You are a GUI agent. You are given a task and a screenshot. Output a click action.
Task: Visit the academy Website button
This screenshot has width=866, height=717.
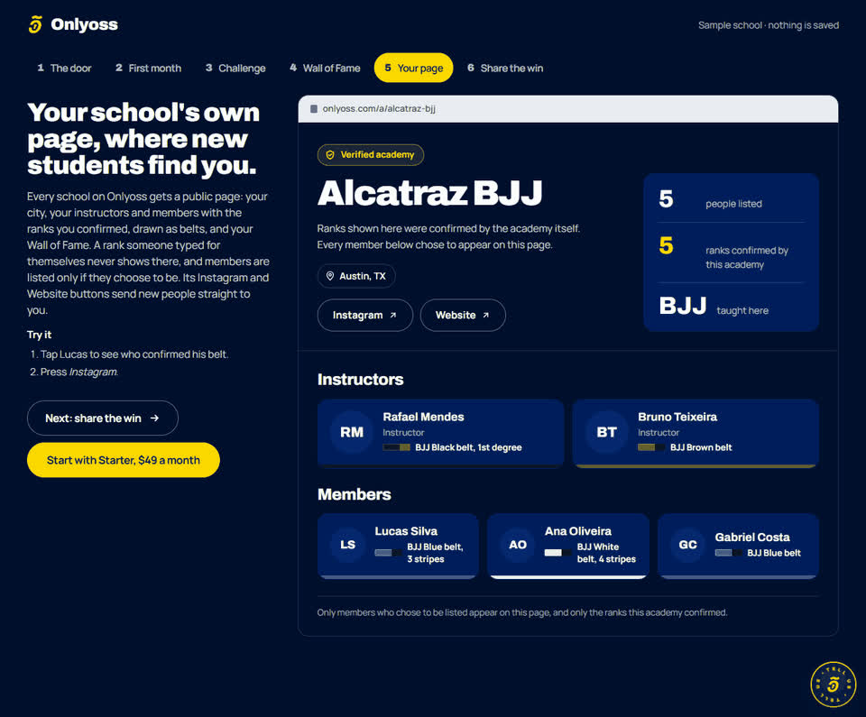(x=463, y=316)
